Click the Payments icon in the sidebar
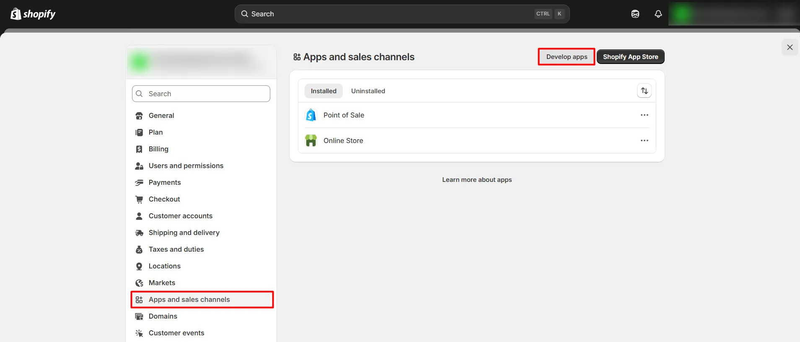 point(139,183)
